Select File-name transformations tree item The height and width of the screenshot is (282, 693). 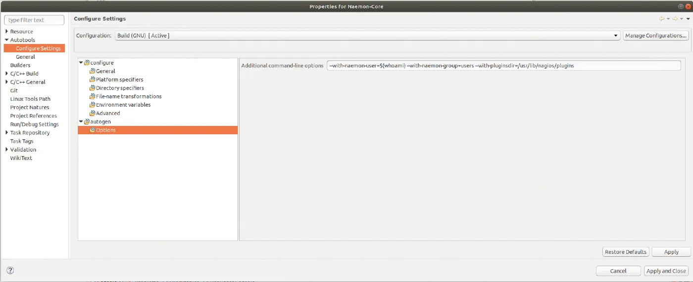coord(129,96)
